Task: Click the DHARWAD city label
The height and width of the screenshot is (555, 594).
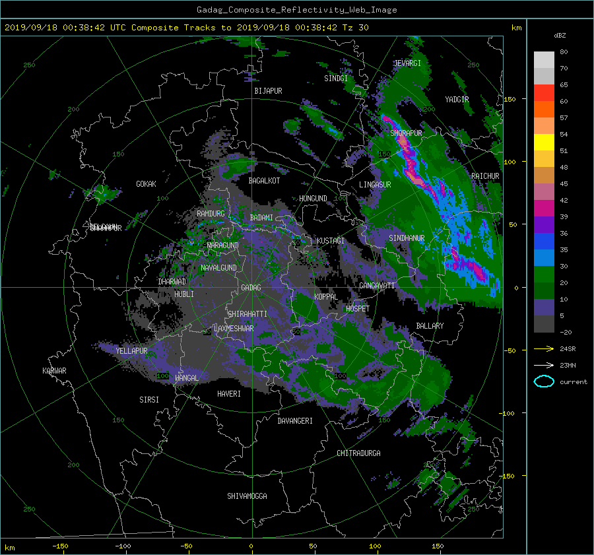Action: [x=172, y=282]
